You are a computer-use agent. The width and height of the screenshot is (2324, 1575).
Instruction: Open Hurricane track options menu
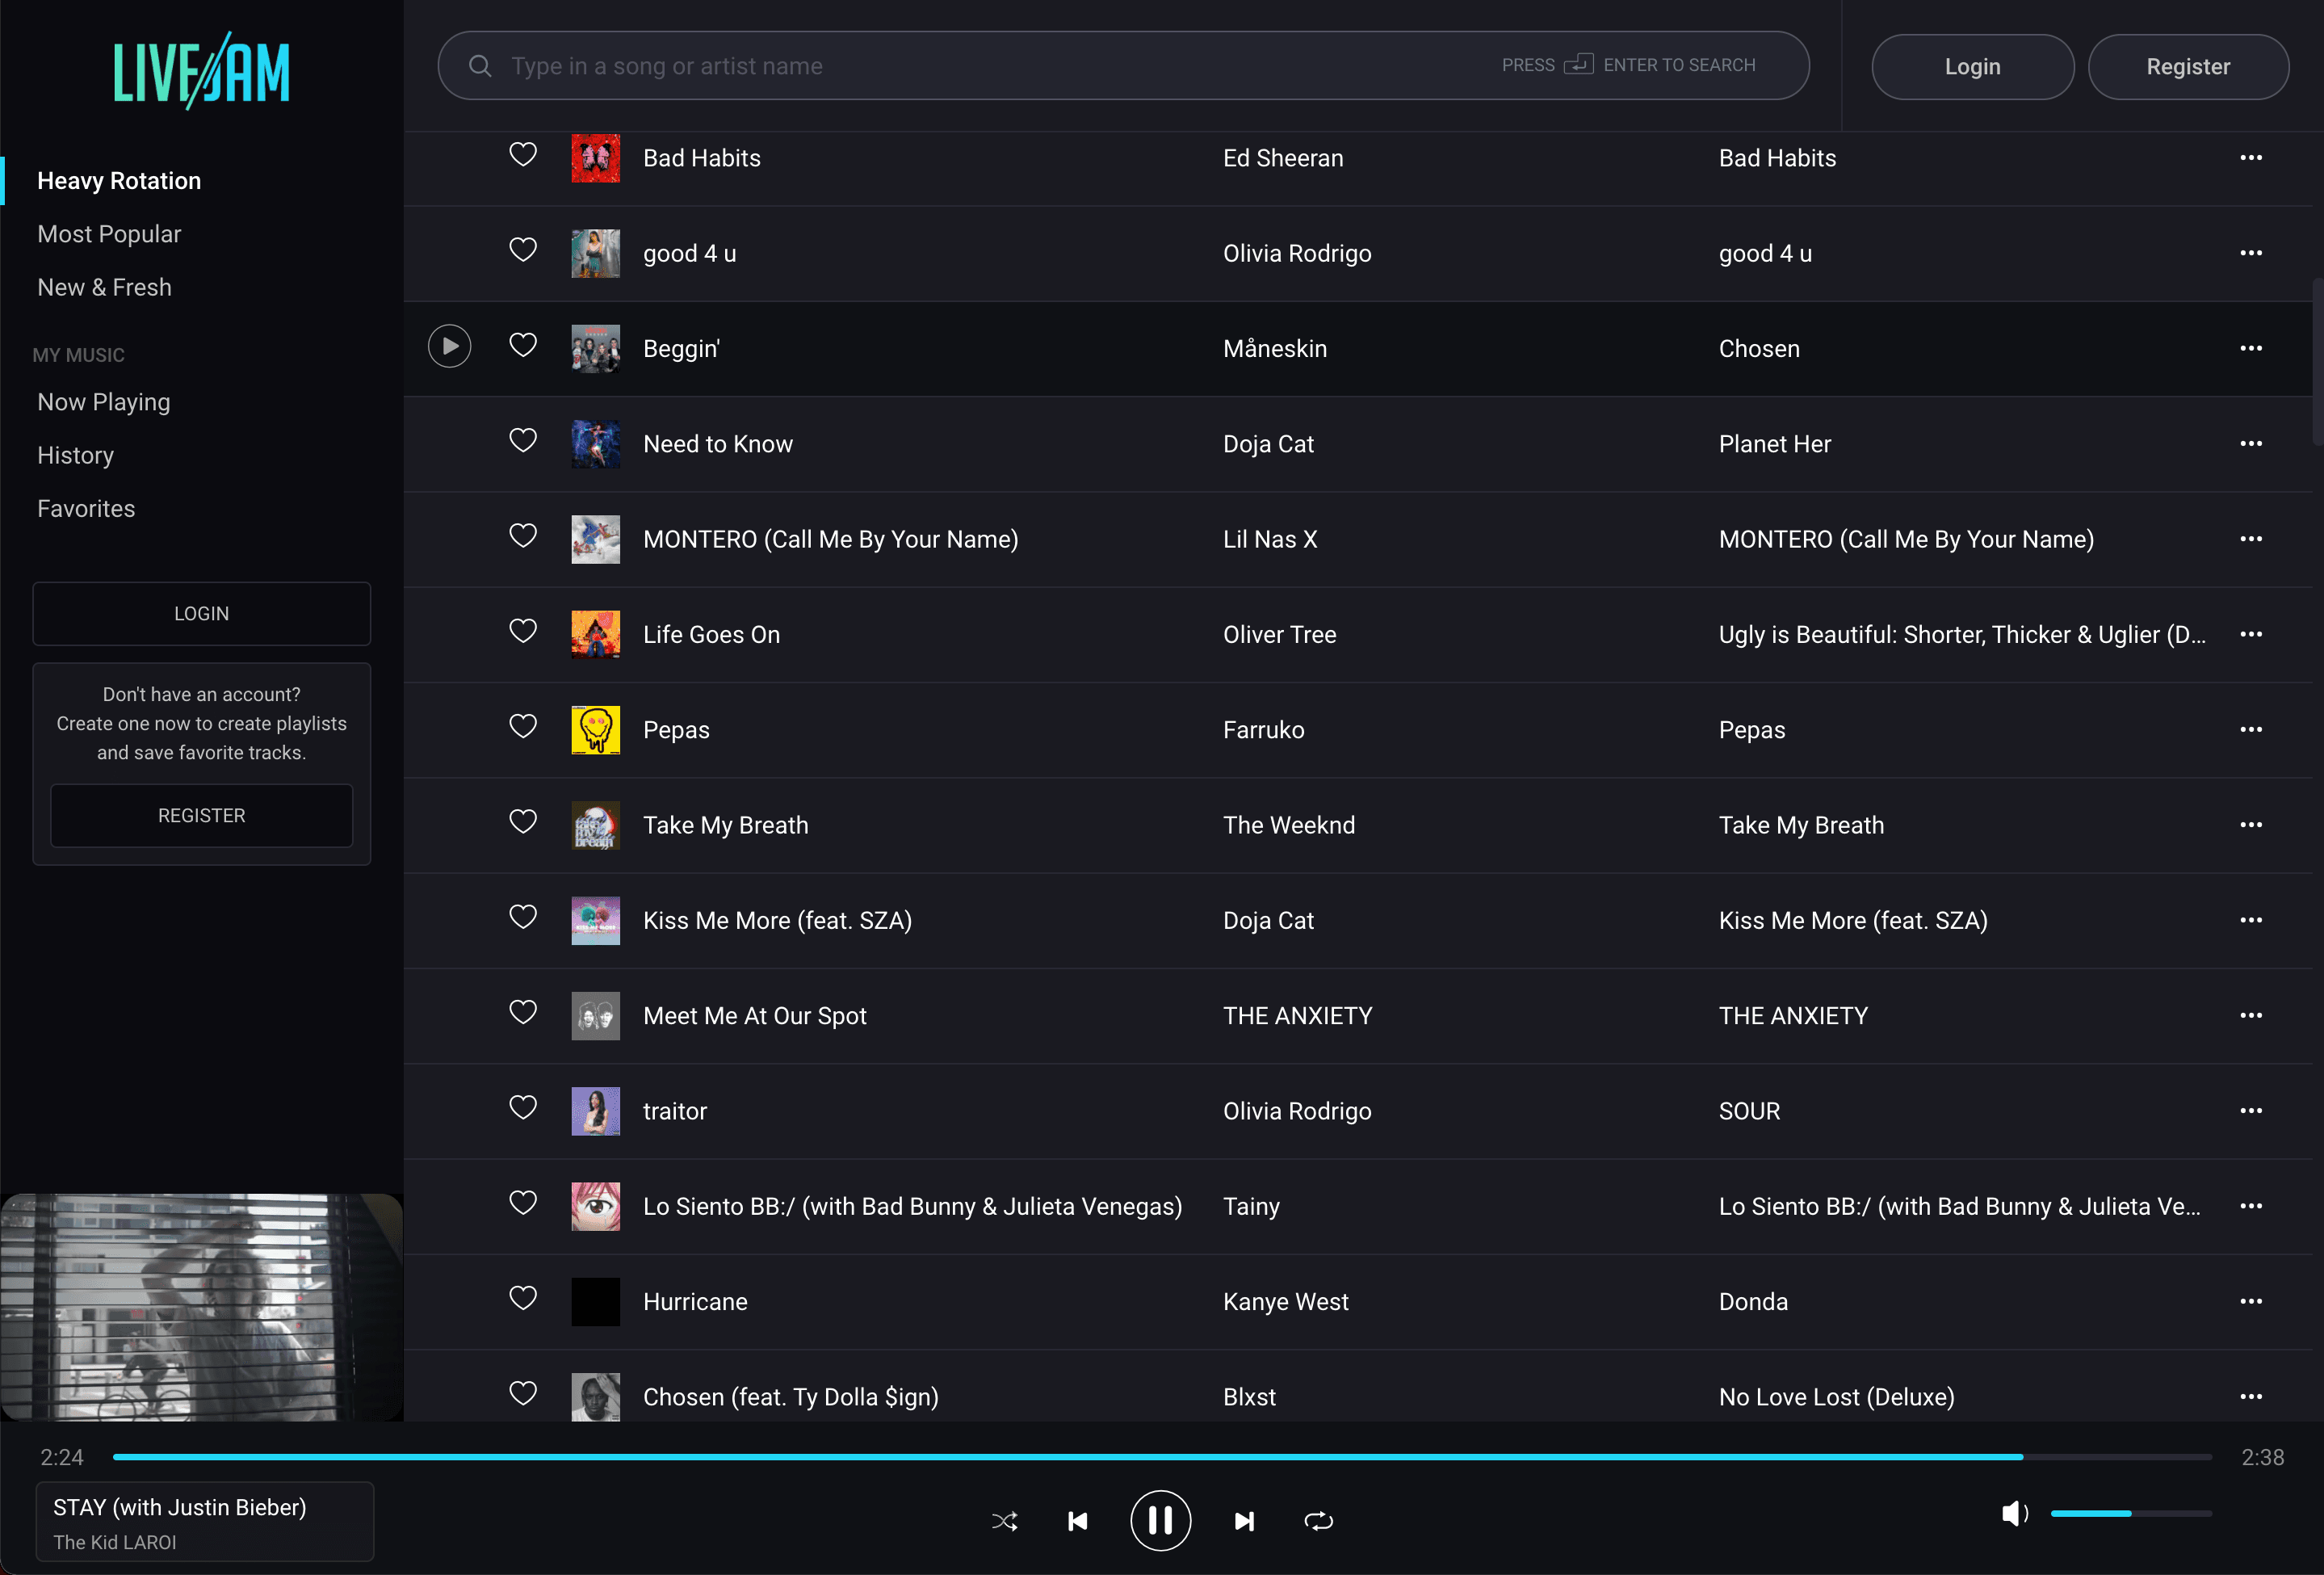(2250, 1302)
